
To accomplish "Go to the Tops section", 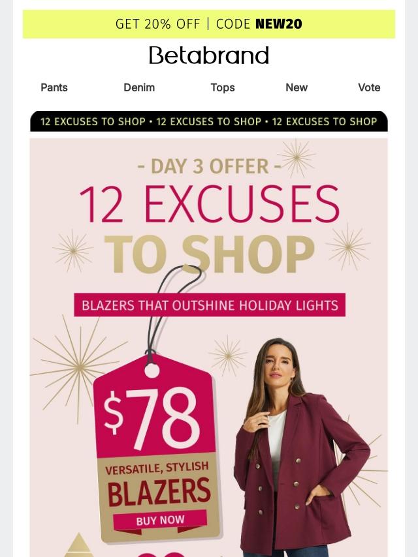I will [x=223, y=88].
